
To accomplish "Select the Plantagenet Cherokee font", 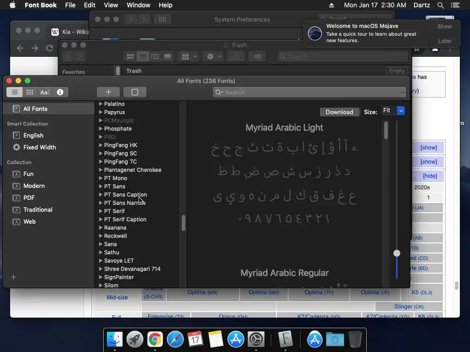I will coord(133,170).
